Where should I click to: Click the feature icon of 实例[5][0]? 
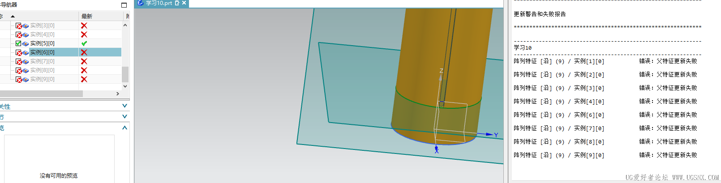26,43
